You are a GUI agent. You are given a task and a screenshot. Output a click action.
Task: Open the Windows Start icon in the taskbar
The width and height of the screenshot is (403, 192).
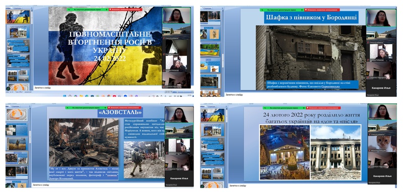(x=64, y=96)
